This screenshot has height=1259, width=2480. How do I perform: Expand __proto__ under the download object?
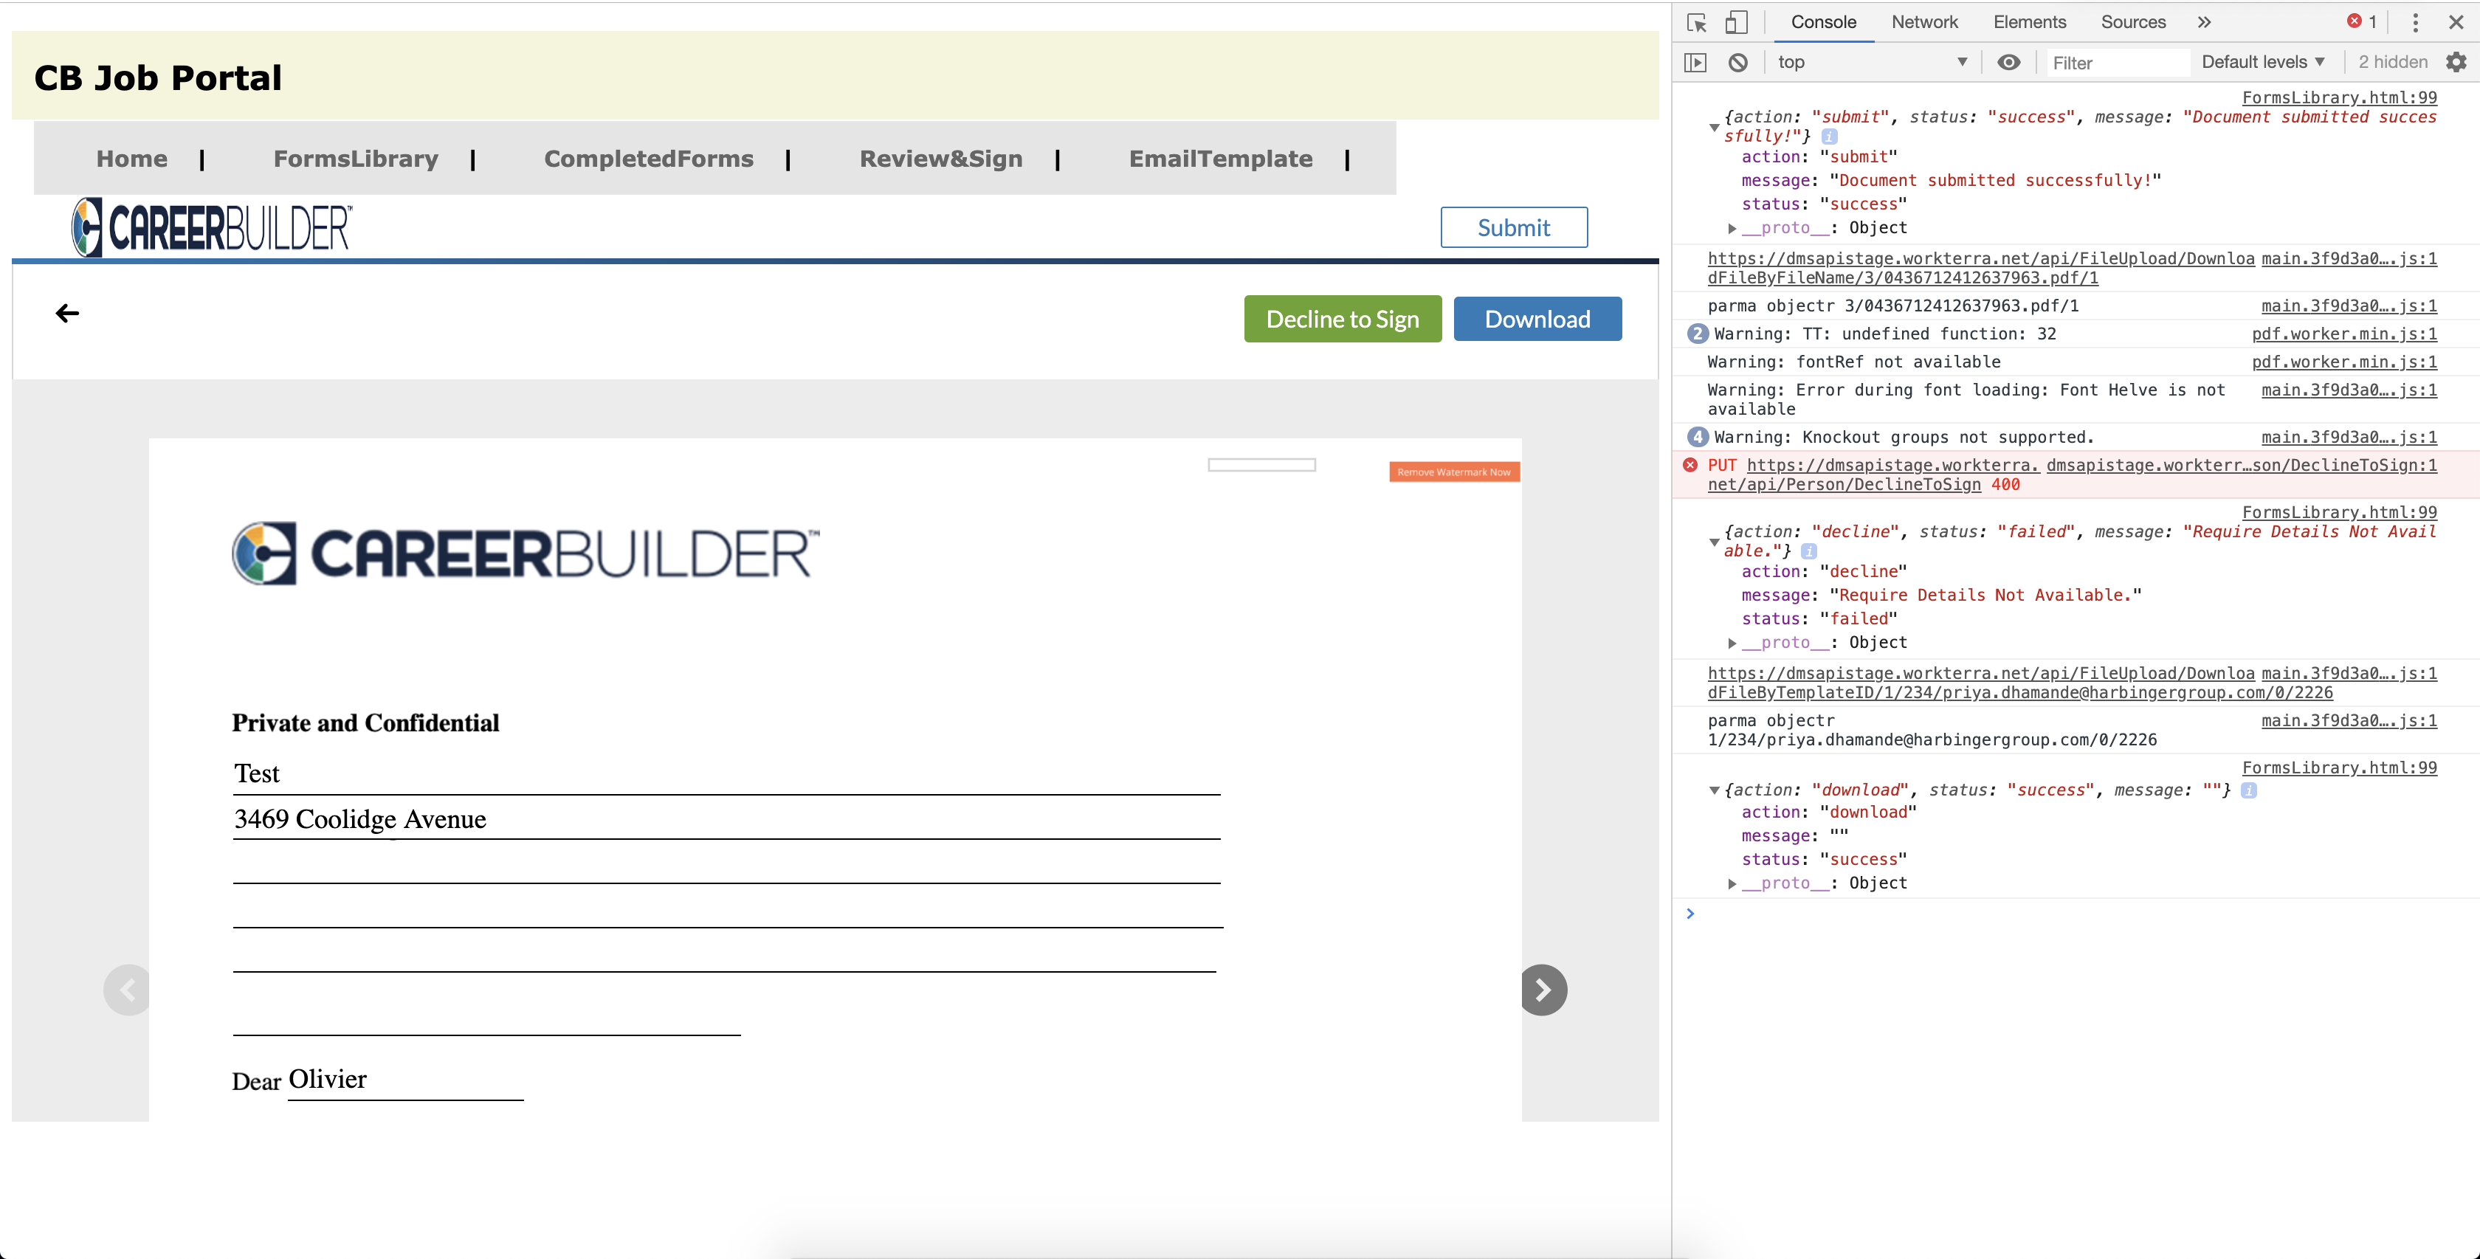point(1732,883)
